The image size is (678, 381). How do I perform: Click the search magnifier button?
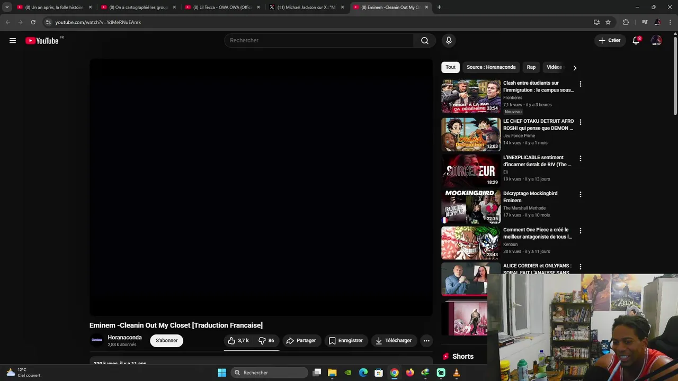click(x=425, y=41)
